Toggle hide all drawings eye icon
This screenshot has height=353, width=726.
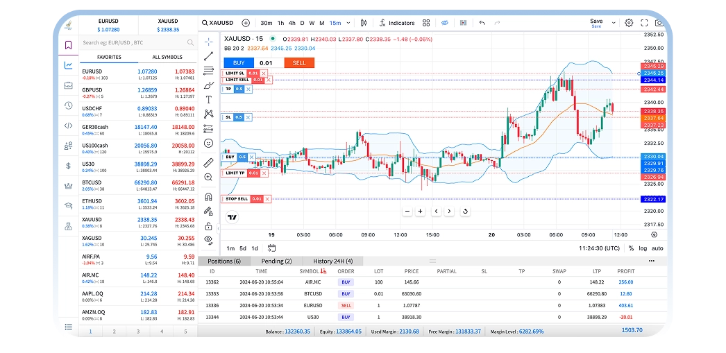pyautogui.click(x=208, y=239)
